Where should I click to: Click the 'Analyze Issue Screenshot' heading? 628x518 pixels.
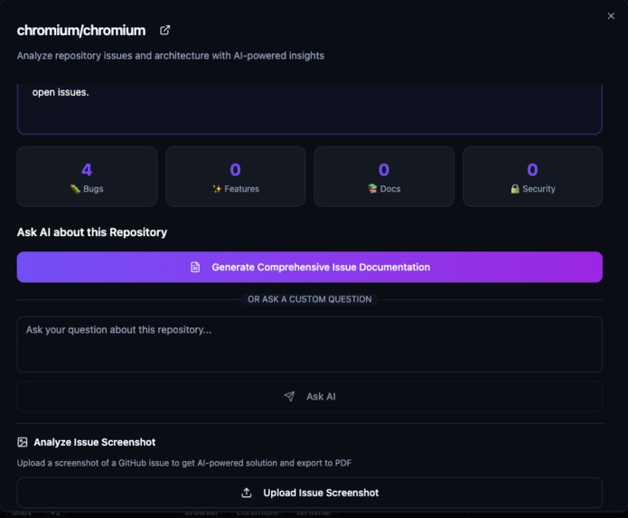click(x=95, y=442)
